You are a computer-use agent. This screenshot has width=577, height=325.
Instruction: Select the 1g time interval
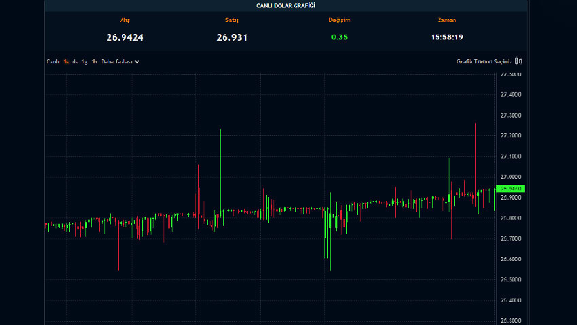(x=84, y=62)
